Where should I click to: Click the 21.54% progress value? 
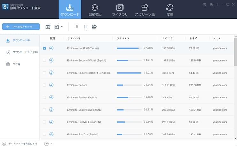point(149,134)
